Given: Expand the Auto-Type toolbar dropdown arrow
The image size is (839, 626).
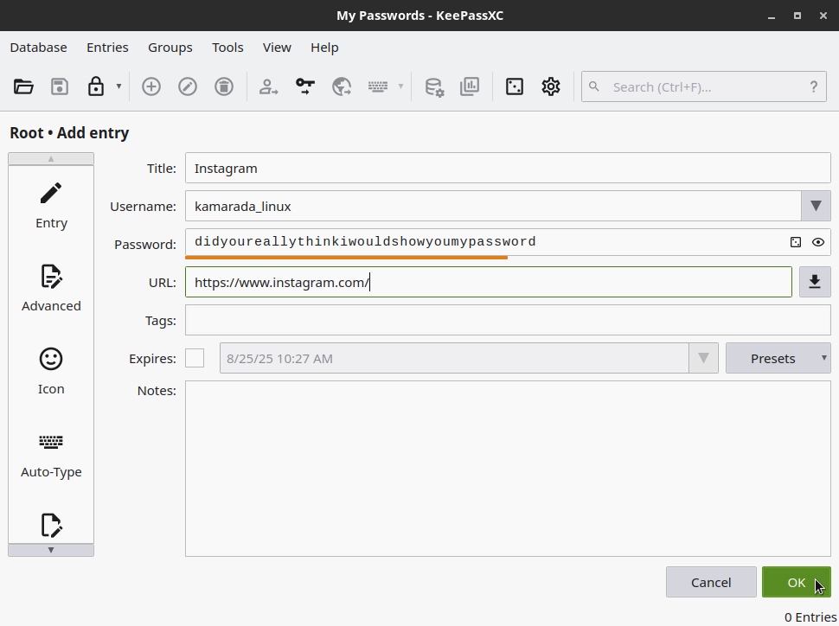Looking at the screenshot, I should (400, 86).
